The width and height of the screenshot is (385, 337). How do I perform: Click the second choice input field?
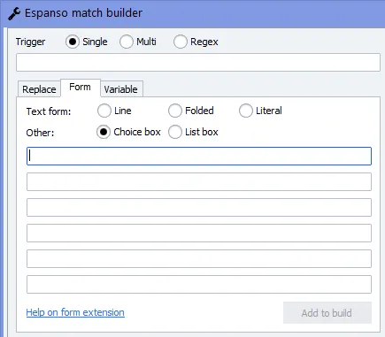[199, 181]
